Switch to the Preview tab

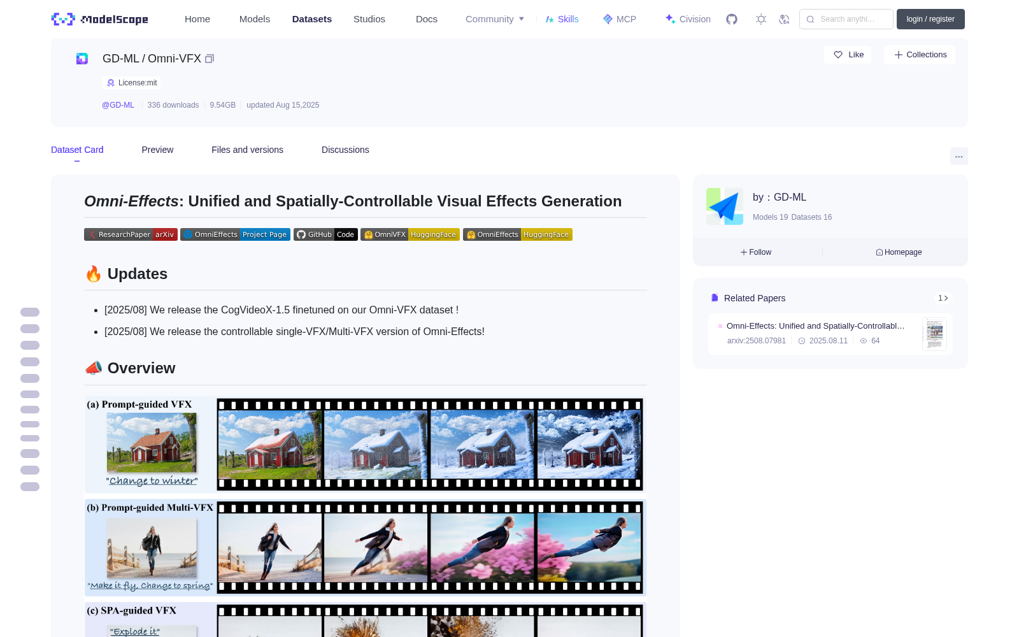[157, 150]
